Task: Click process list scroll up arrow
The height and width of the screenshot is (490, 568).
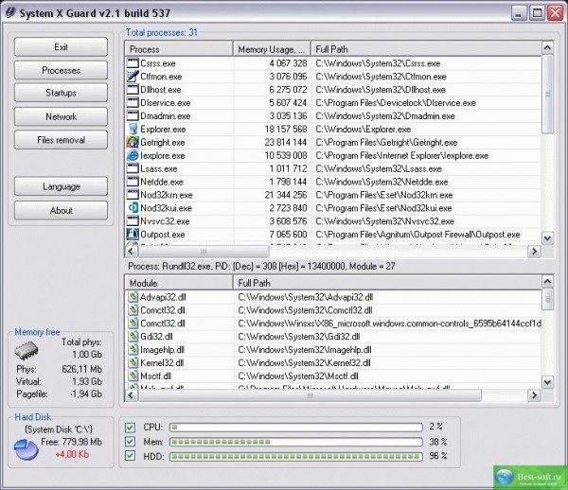Action: coord(547,47)
